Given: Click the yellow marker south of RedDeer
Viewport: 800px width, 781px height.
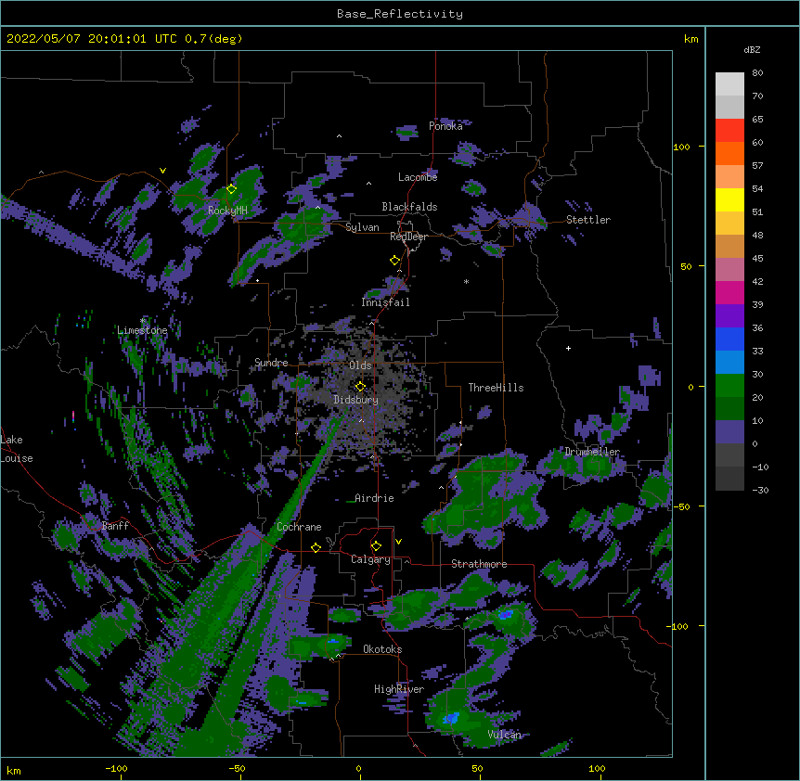Looking at the screenshot, I should coord(395,260).
